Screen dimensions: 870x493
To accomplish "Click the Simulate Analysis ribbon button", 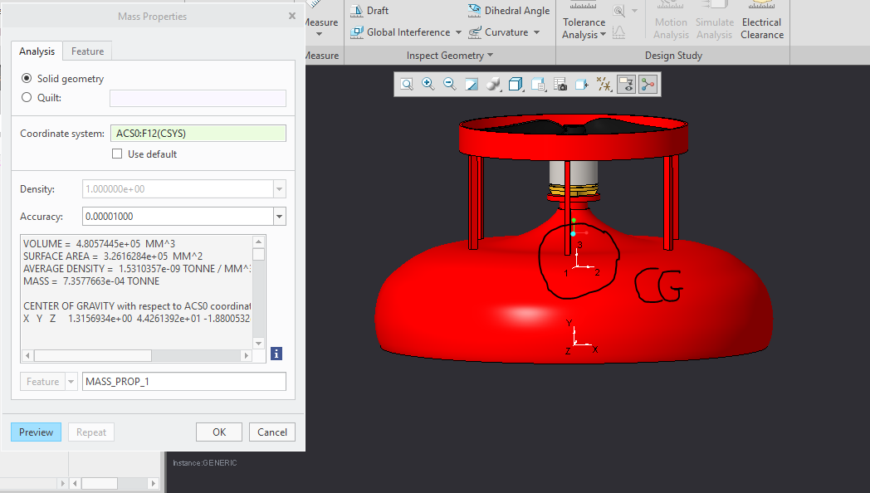I will coord(715,21).
